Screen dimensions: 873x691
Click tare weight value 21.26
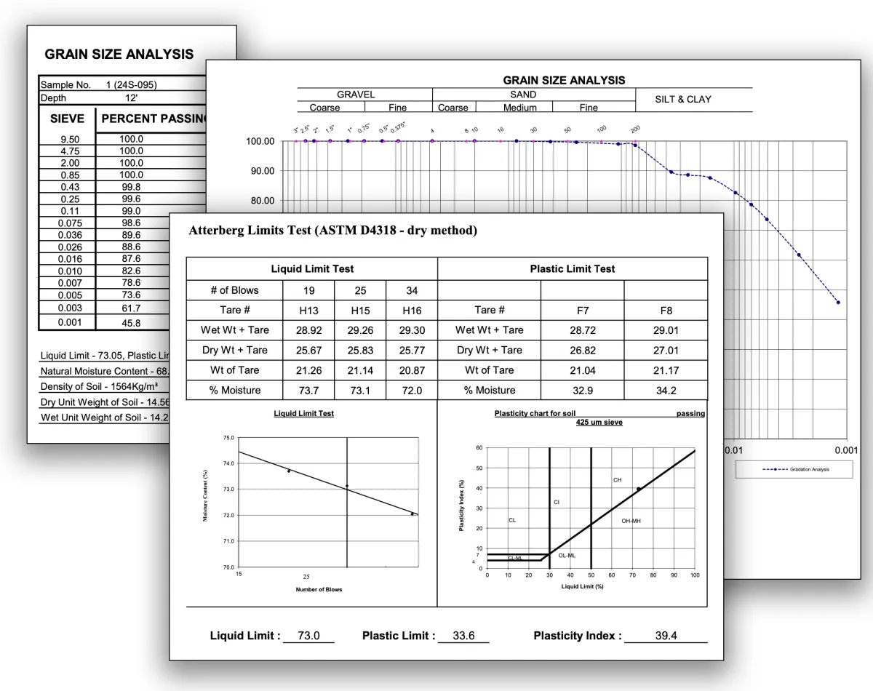click(x=309, y=370)
